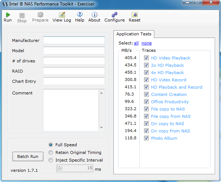Toggle the Office Productivity checkbox
This screenshot has width=221, height=182.
tap(146, 102)
